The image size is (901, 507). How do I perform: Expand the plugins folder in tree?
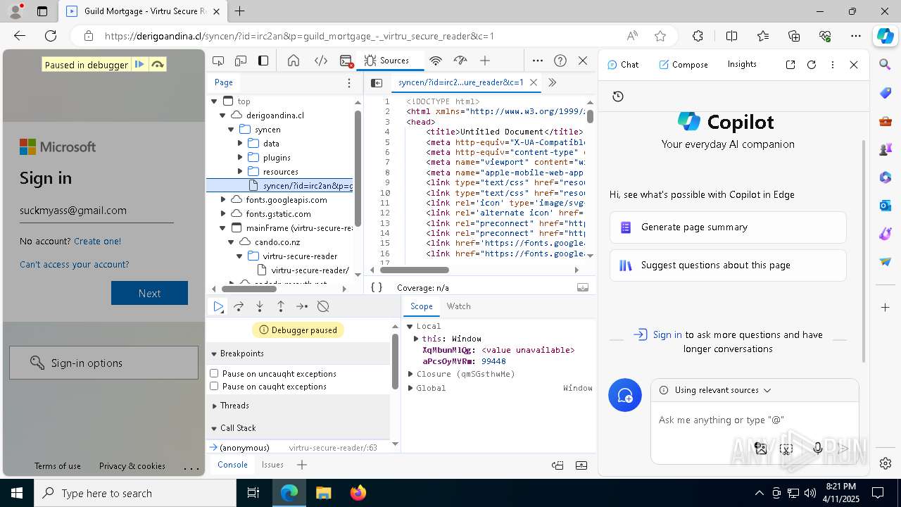click(240, 158)
